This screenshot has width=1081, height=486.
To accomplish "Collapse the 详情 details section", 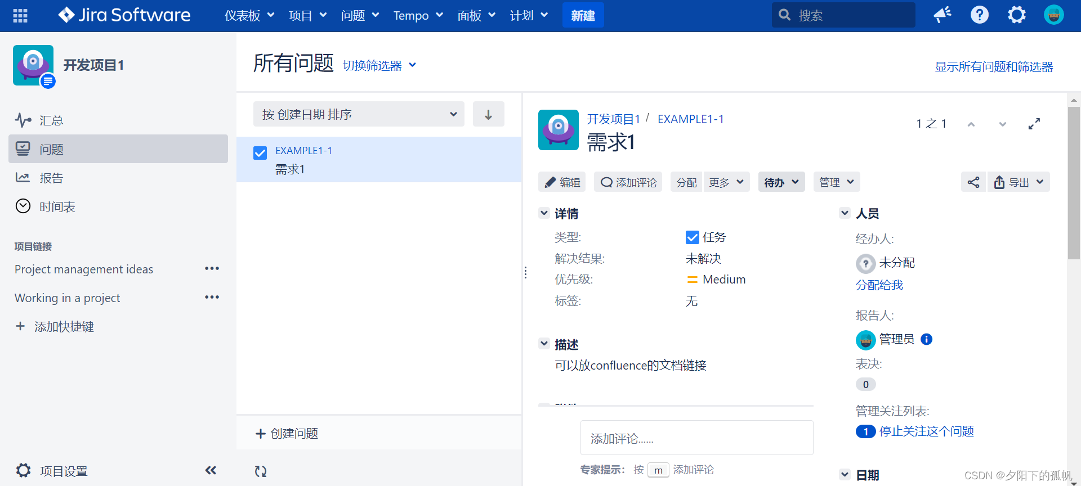I will pos(544,213).
